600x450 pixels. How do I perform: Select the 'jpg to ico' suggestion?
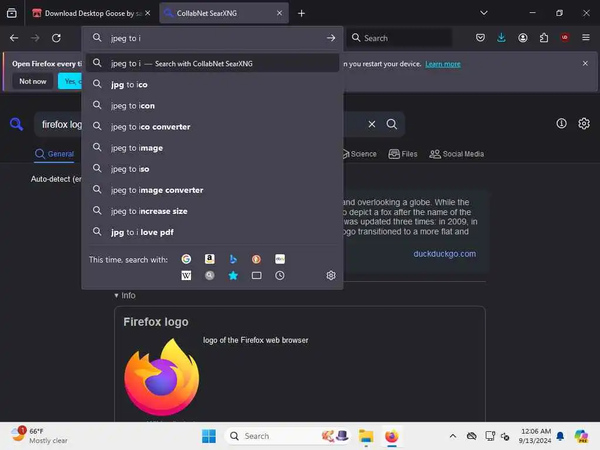[x=212, y=84]
